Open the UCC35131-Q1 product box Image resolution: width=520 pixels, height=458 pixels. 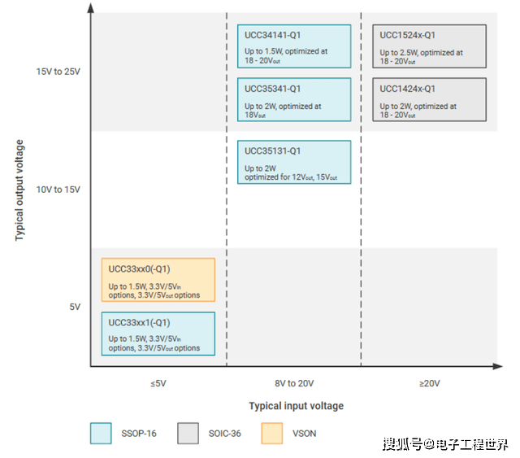294,162
